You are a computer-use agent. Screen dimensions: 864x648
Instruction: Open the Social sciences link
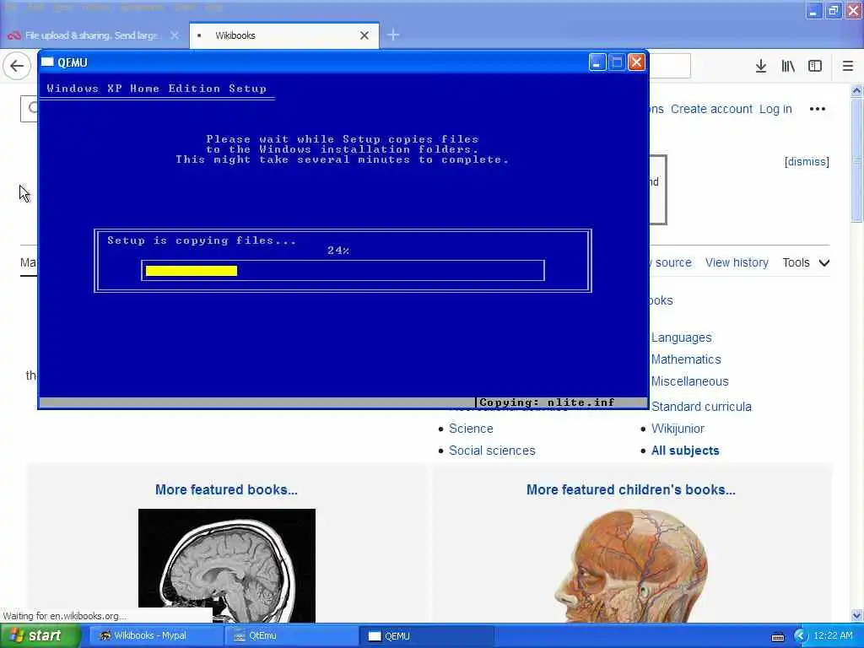pyautogui.click(x=492, y=451)
